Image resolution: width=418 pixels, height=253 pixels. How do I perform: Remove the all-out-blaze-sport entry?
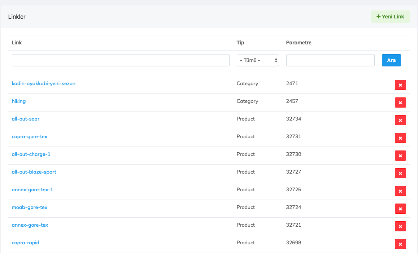point(400,173)
